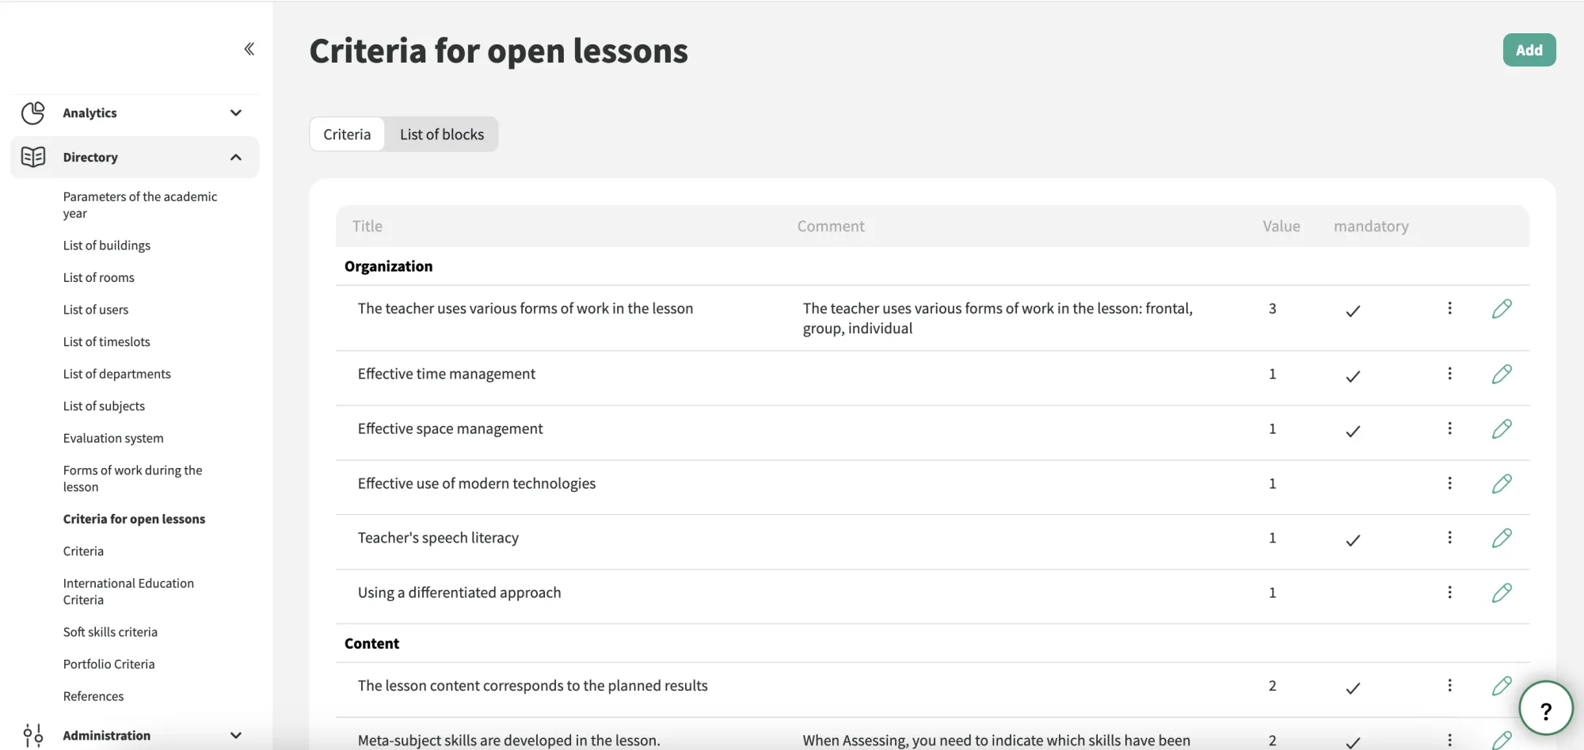
Task: Expand the Analytics menu chevron
Action: click(235, 112)
